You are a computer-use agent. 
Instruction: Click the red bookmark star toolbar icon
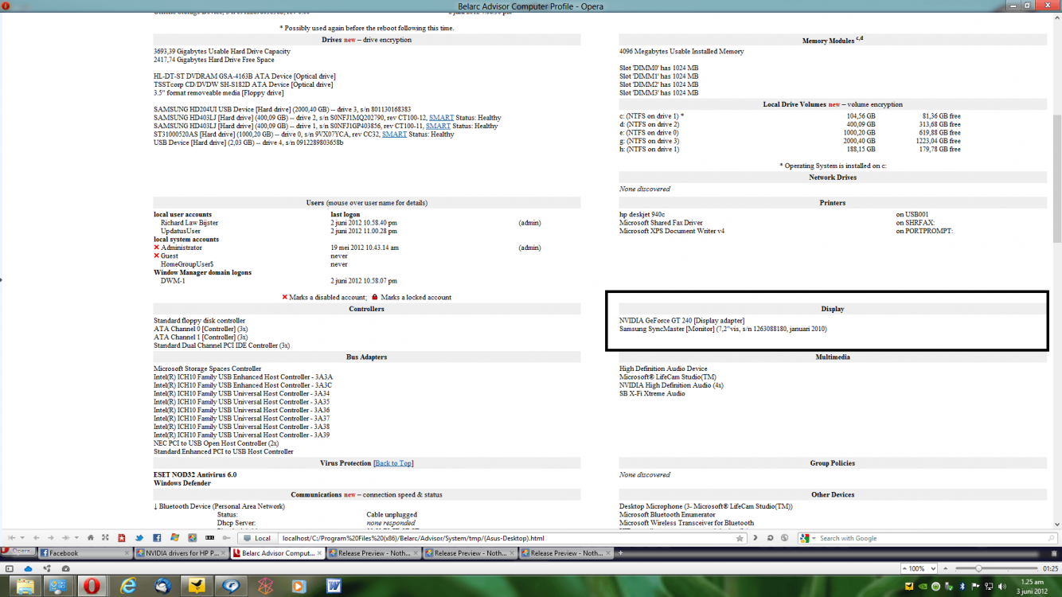pos(122,538)
